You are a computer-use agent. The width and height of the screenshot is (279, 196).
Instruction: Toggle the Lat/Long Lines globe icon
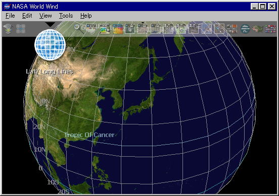[x=50, y=45]
